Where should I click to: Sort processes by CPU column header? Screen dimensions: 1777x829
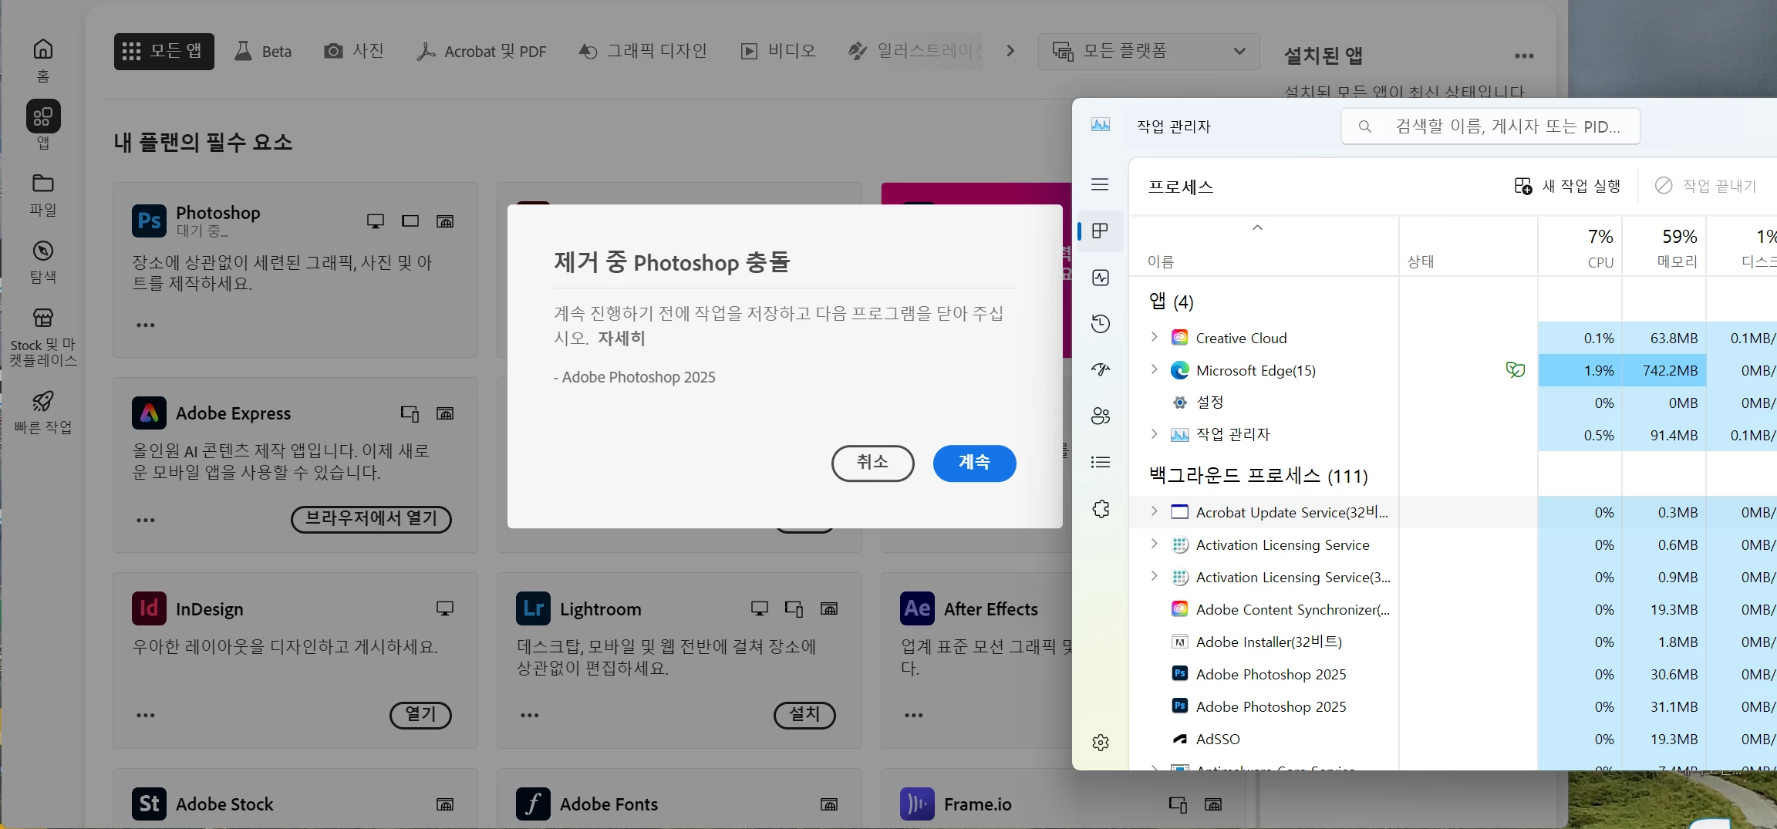pos(1580,247)
